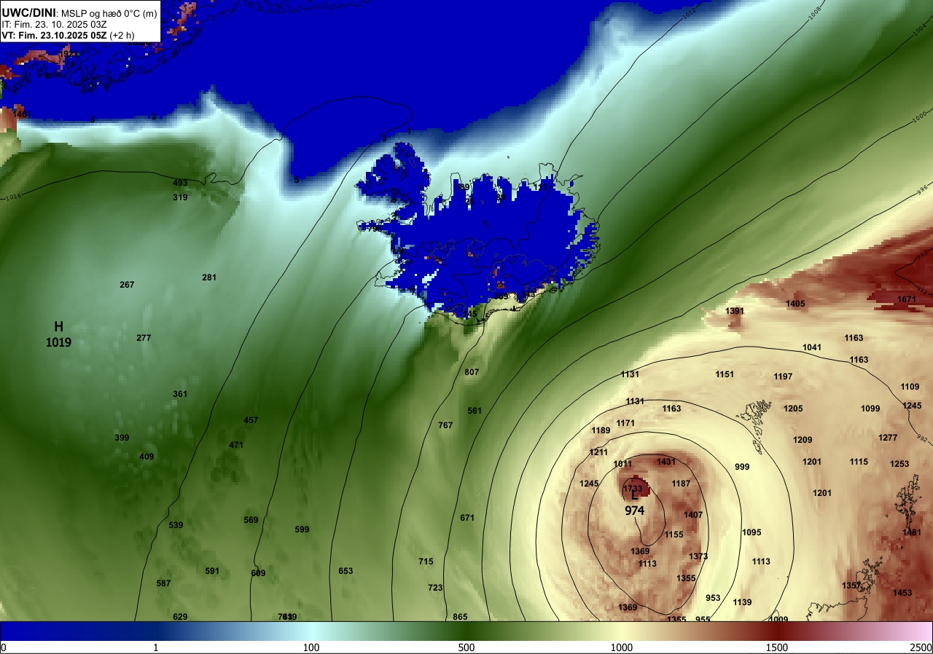933x654 pixels.
Task: Click the "1373" height value
Action: [x=698, y=556]
